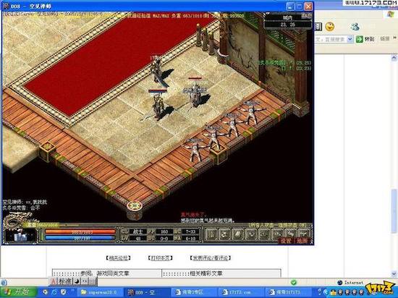
Task: Click the Windows 开始 Start button
Action: click(19, 292)
